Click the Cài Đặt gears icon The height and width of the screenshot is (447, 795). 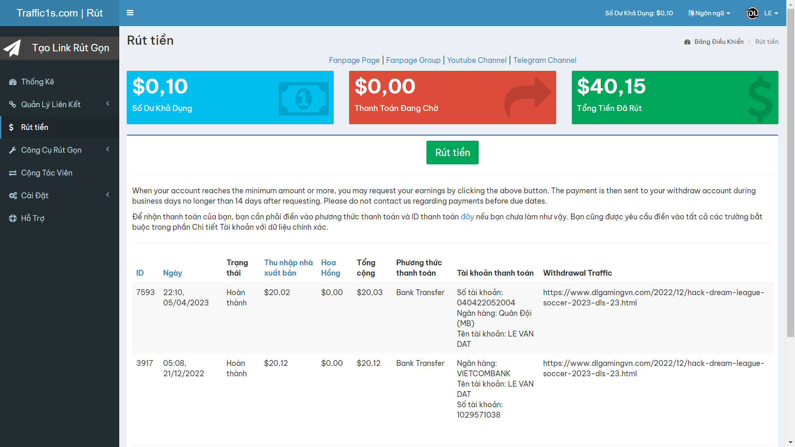coord(13,196)
